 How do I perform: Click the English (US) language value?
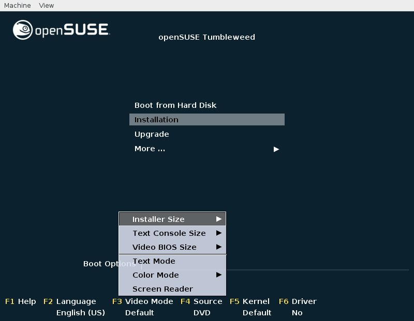pos(81,313)
